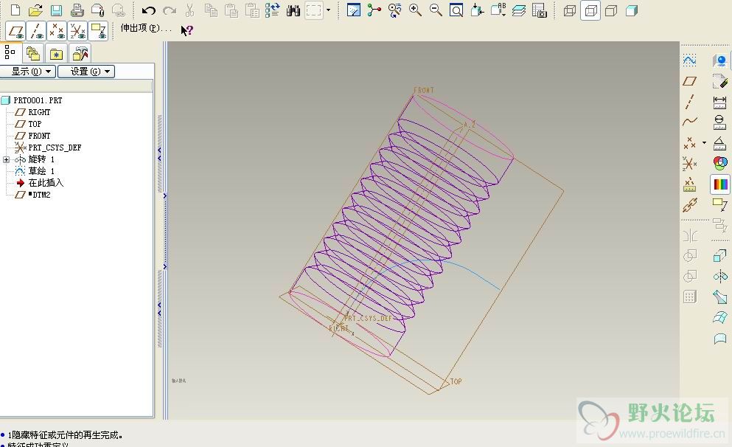Open the Variable Section Sweep tool
Screen dimensions: 732x447
[x=720, y=297]
